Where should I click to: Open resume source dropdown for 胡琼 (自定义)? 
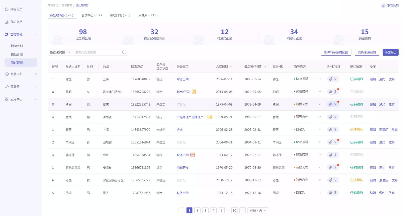coord(320,193)
